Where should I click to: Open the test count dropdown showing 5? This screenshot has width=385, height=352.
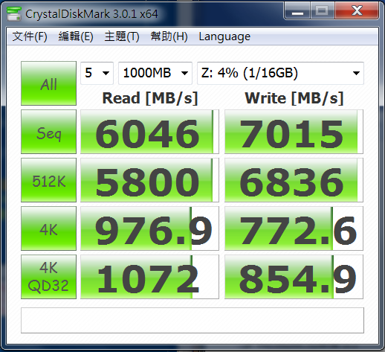click(97, 73)
